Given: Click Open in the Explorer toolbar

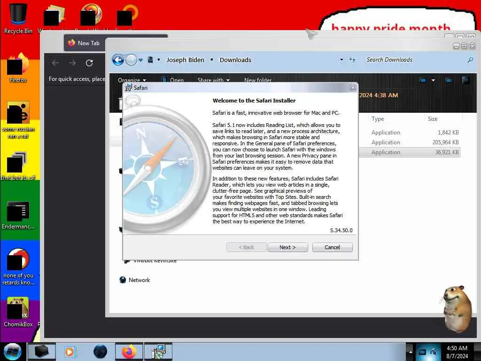Looking at the screenshot, I should tap(173, 80).
